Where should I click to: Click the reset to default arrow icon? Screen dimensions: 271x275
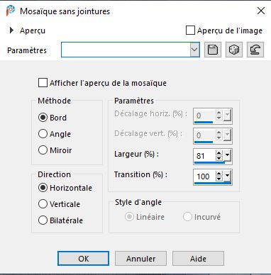click(x=255, y=50)
